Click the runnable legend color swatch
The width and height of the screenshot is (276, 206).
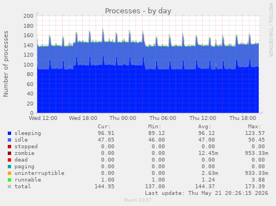point(9,180)
